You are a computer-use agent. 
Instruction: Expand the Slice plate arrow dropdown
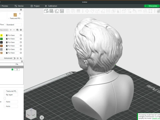(x=145, y=6)
